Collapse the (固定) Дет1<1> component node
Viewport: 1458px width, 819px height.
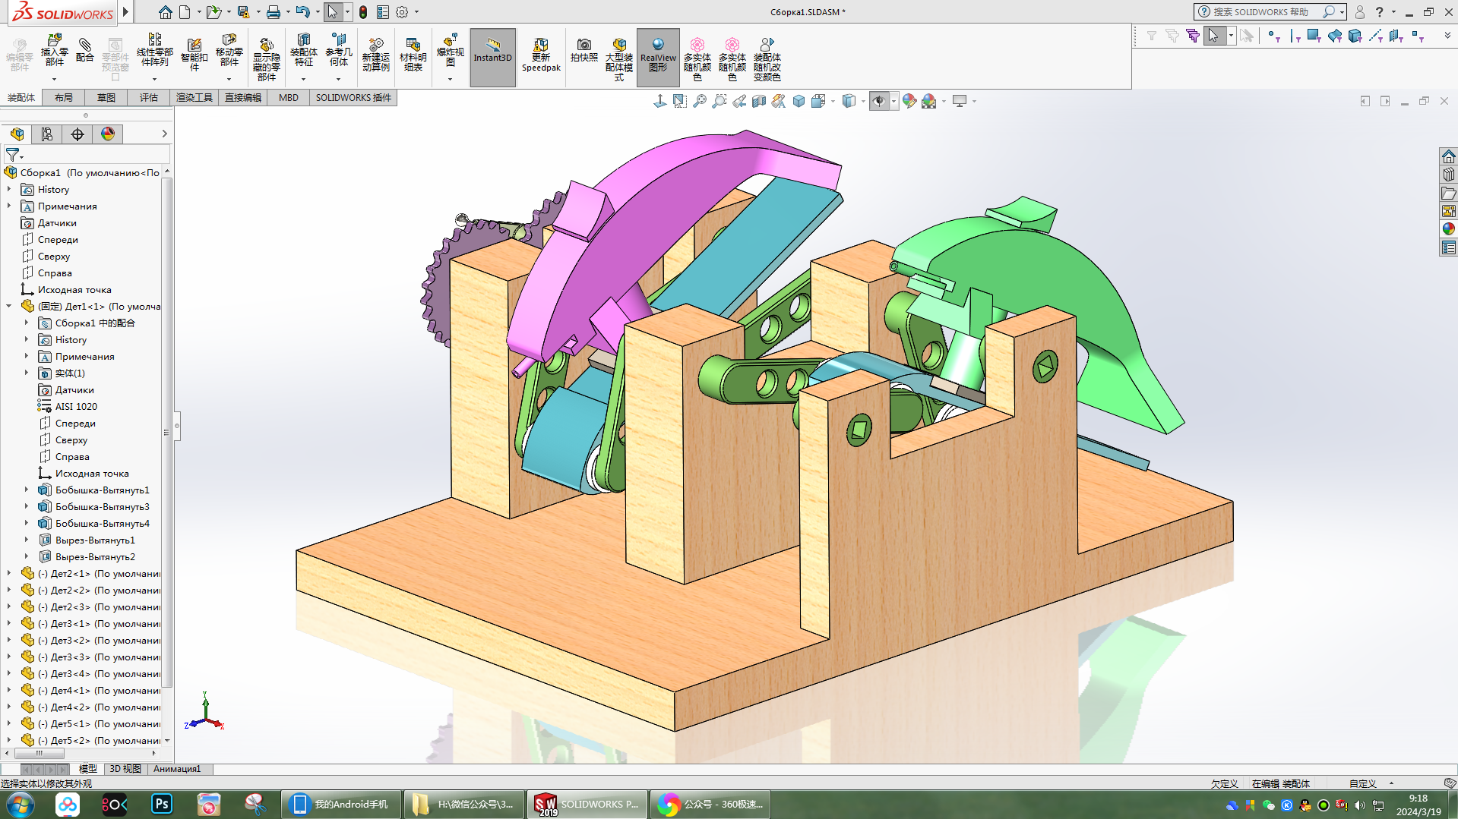pyautogui.click(x=9, y=307)
